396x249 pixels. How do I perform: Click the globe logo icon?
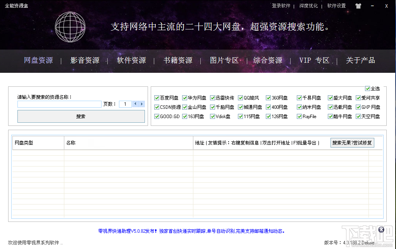coord(70,27)
